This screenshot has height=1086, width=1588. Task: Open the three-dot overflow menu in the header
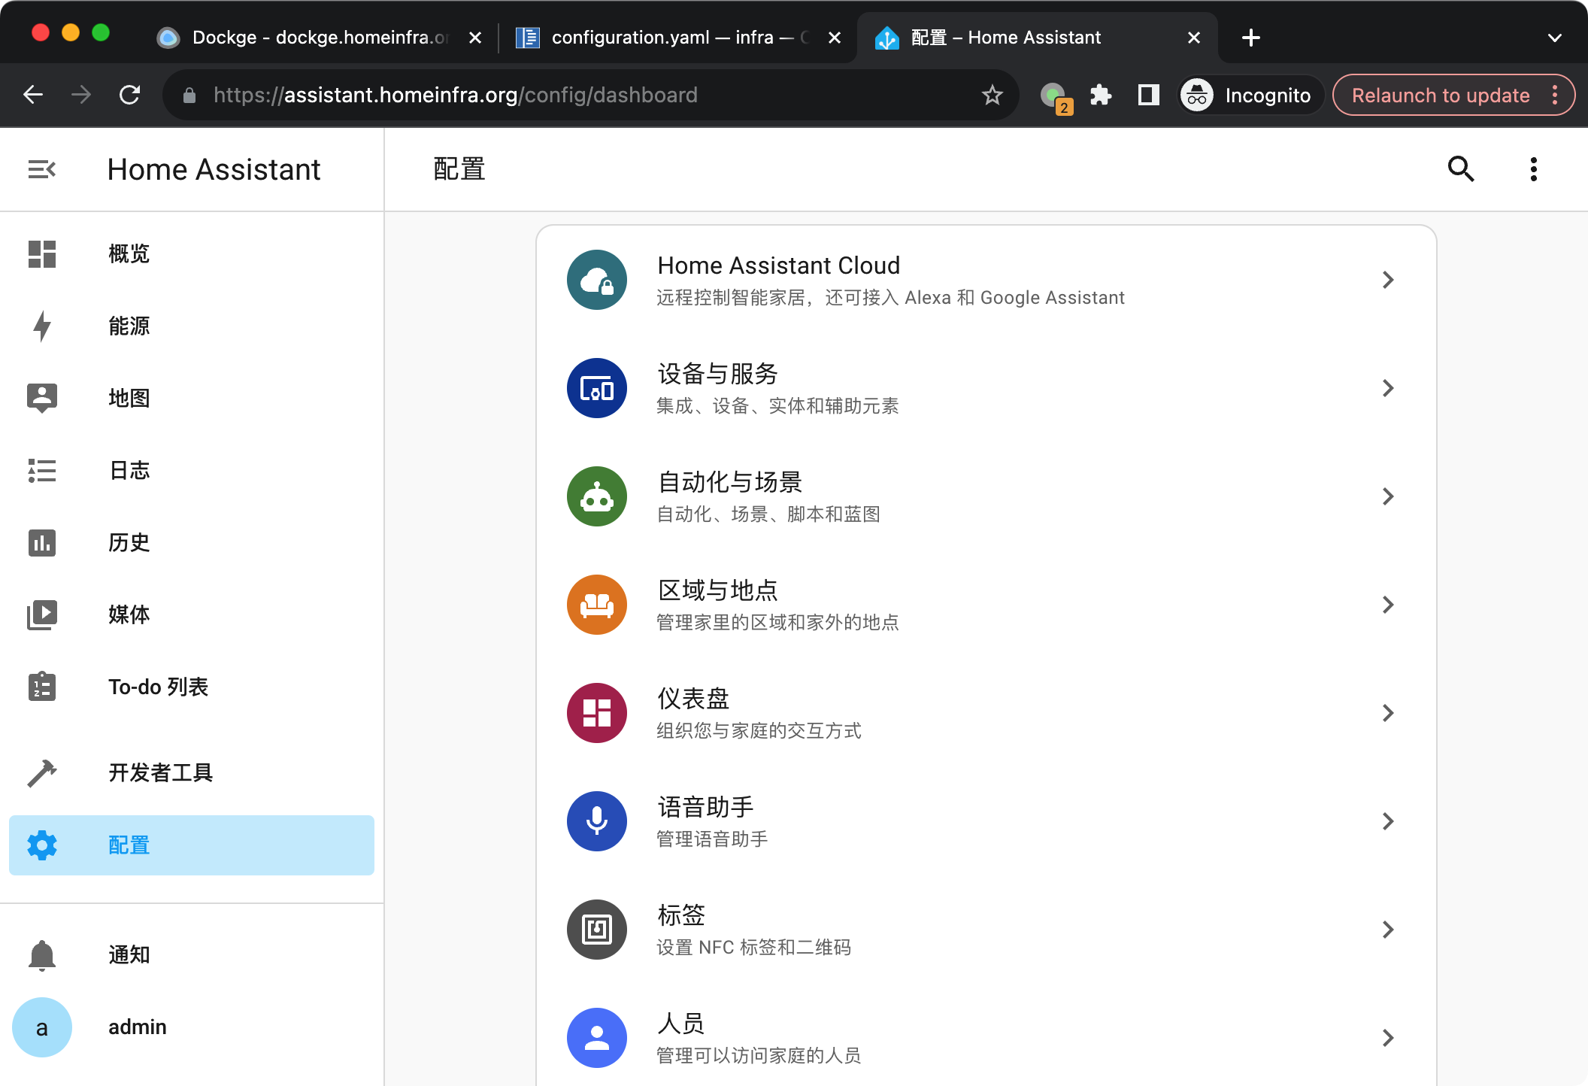click(1533, 169)
